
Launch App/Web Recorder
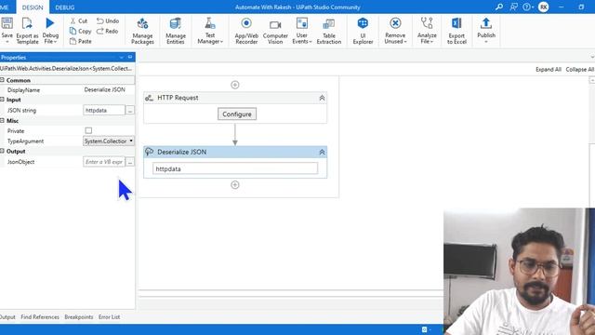click(246, 31)
